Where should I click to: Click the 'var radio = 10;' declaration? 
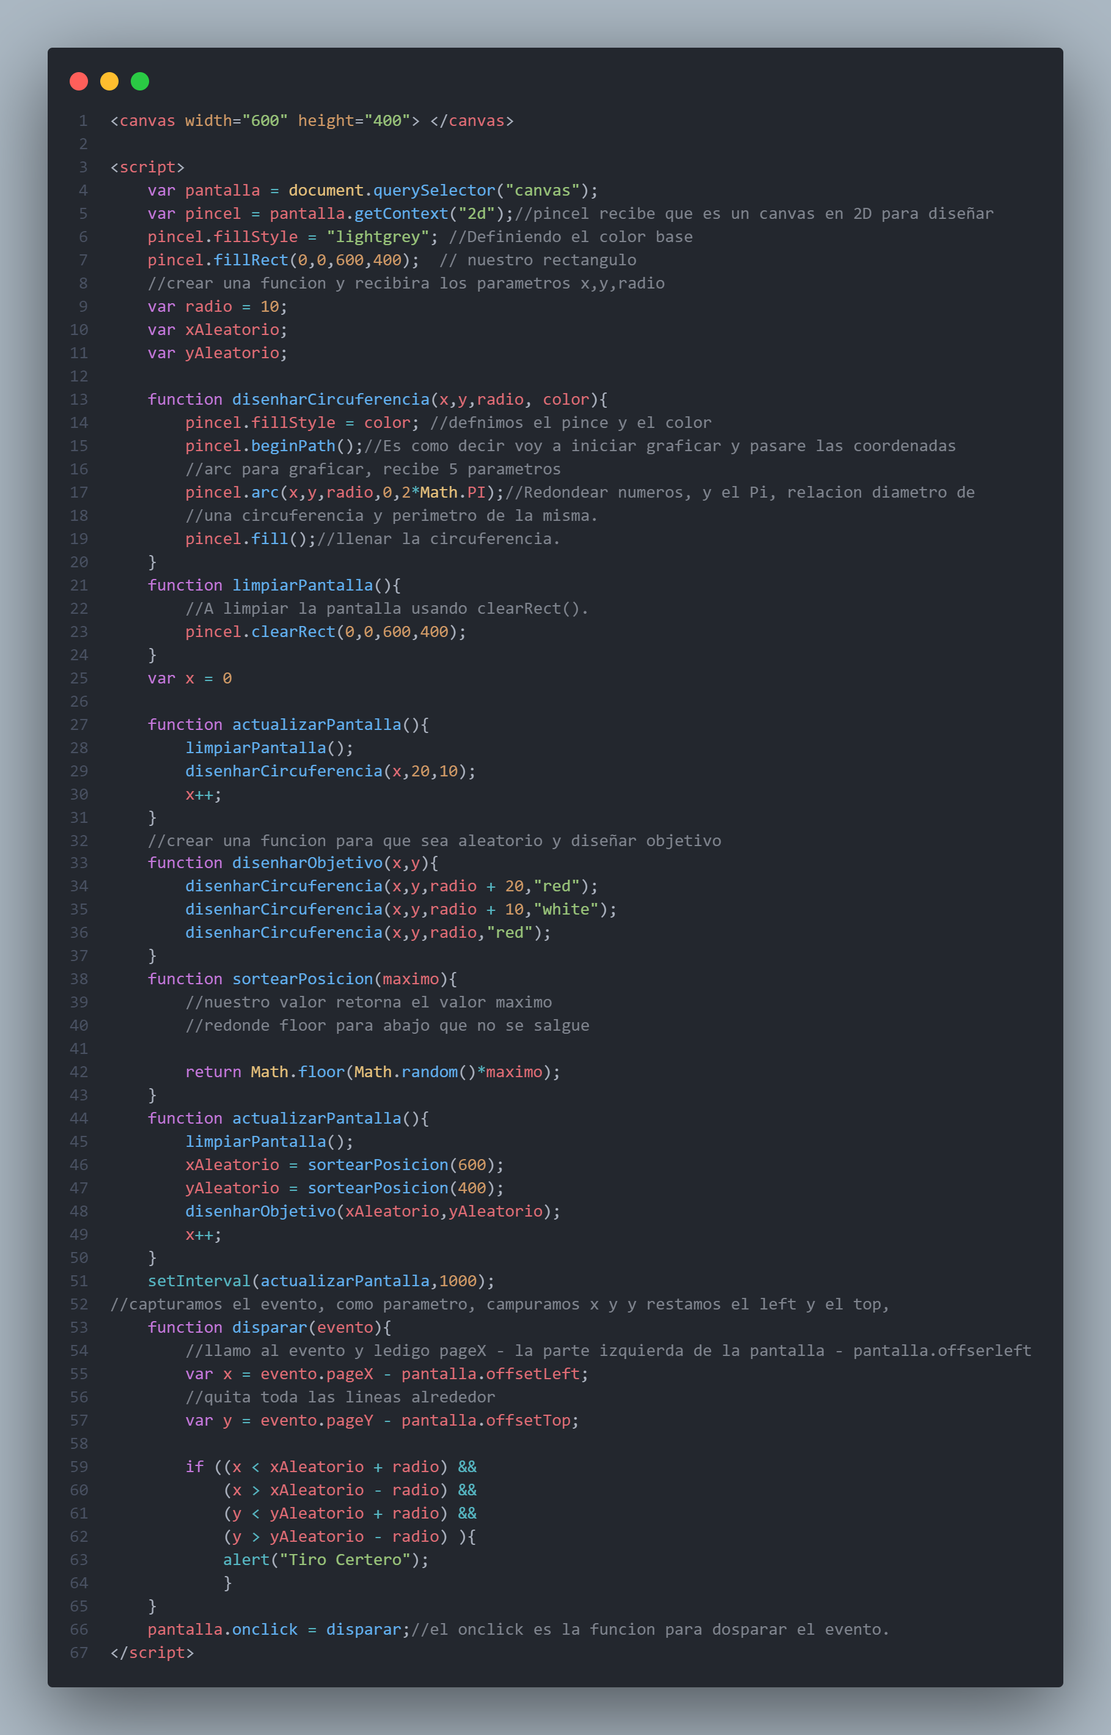point(217,306)
